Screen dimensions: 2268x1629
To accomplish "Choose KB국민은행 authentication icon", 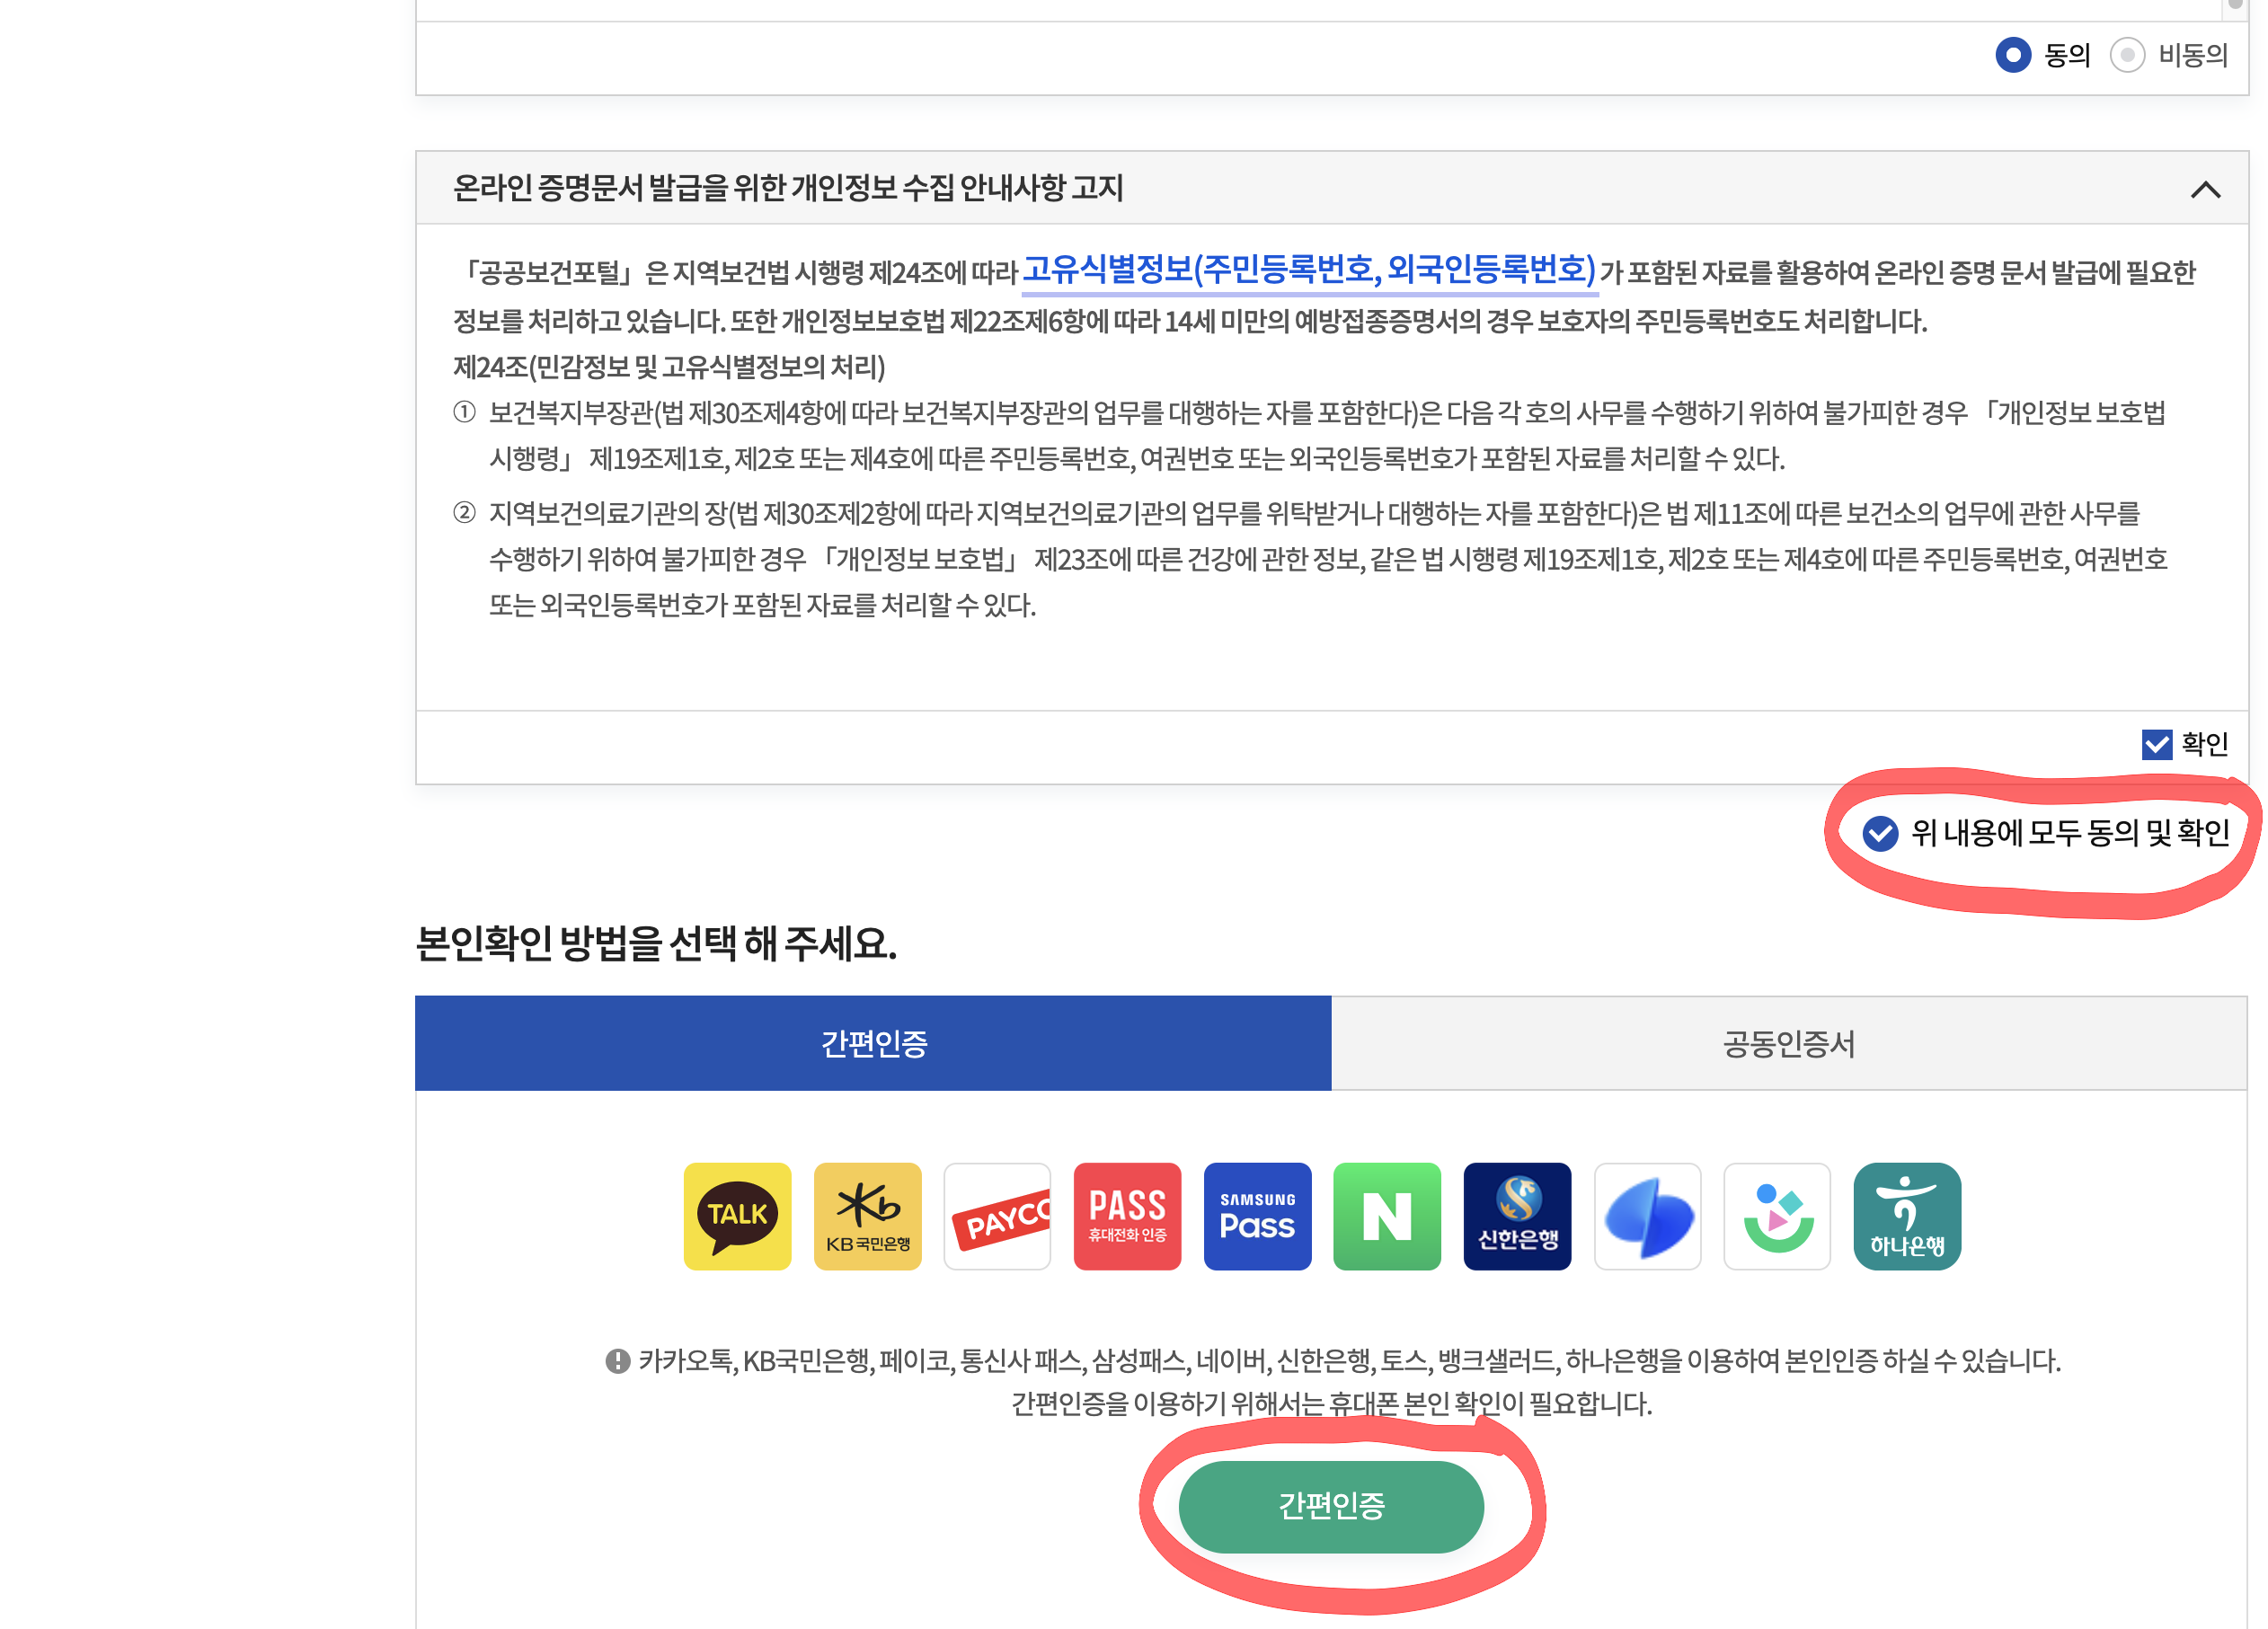I will coord(867,1216).
